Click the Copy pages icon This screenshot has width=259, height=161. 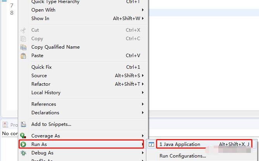point(23,39)
